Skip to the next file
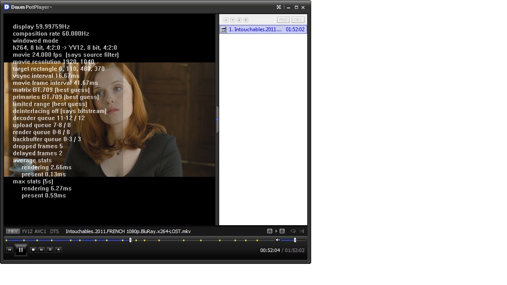This screenshot has height=285, width=507. 41,250
